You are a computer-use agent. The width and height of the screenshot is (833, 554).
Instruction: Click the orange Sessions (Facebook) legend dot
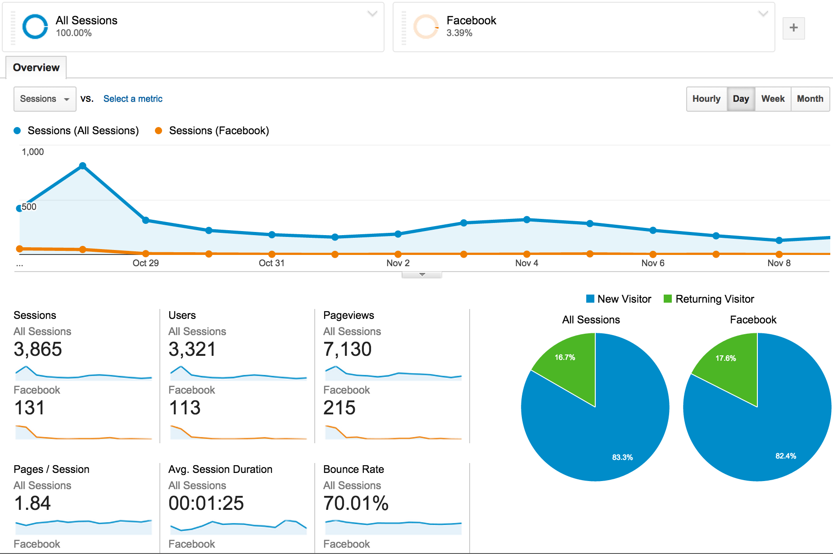(158, 130)
